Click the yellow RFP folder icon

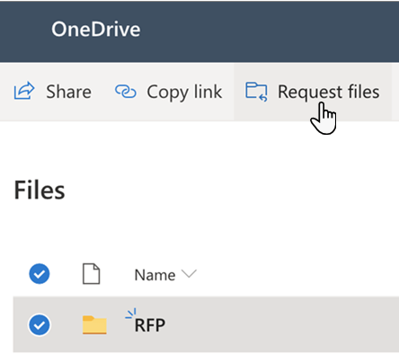point(94,325)
